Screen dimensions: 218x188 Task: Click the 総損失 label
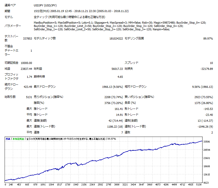tap(129, 69)
